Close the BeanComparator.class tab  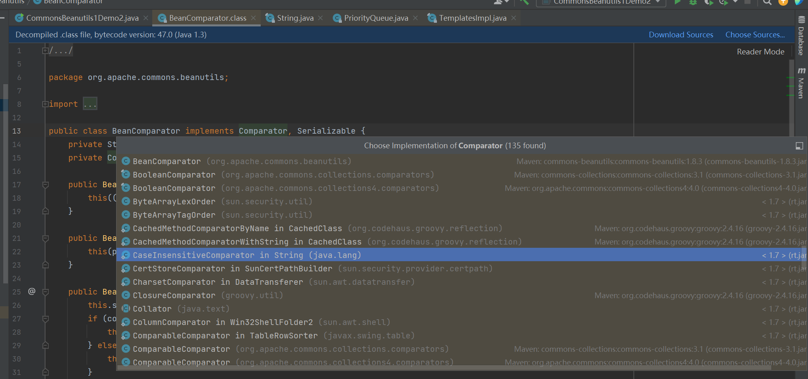point(253,18)
